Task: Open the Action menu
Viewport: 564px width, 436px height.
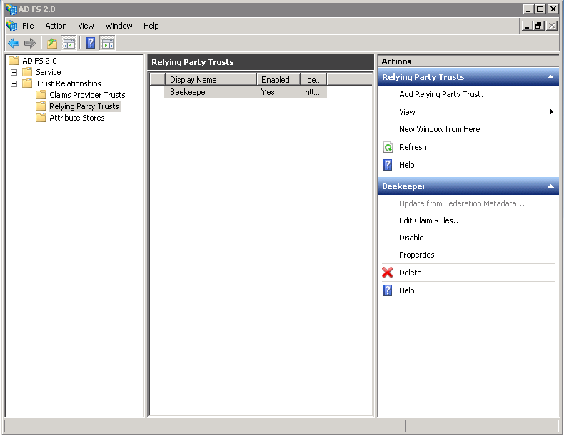Action: point(56,26)
